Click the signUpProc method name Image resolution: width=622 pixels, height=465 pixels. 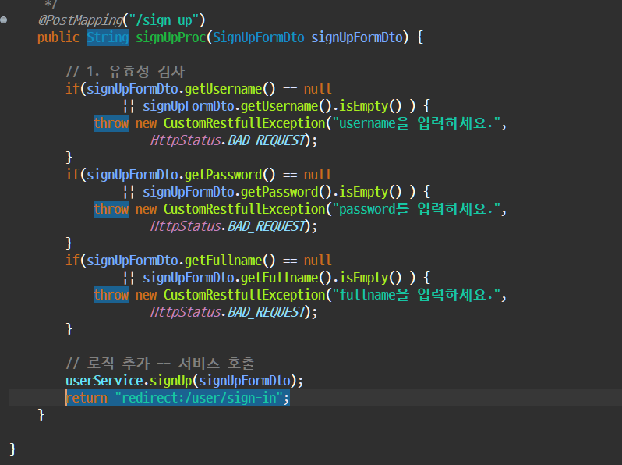click(x=171, y=37)
